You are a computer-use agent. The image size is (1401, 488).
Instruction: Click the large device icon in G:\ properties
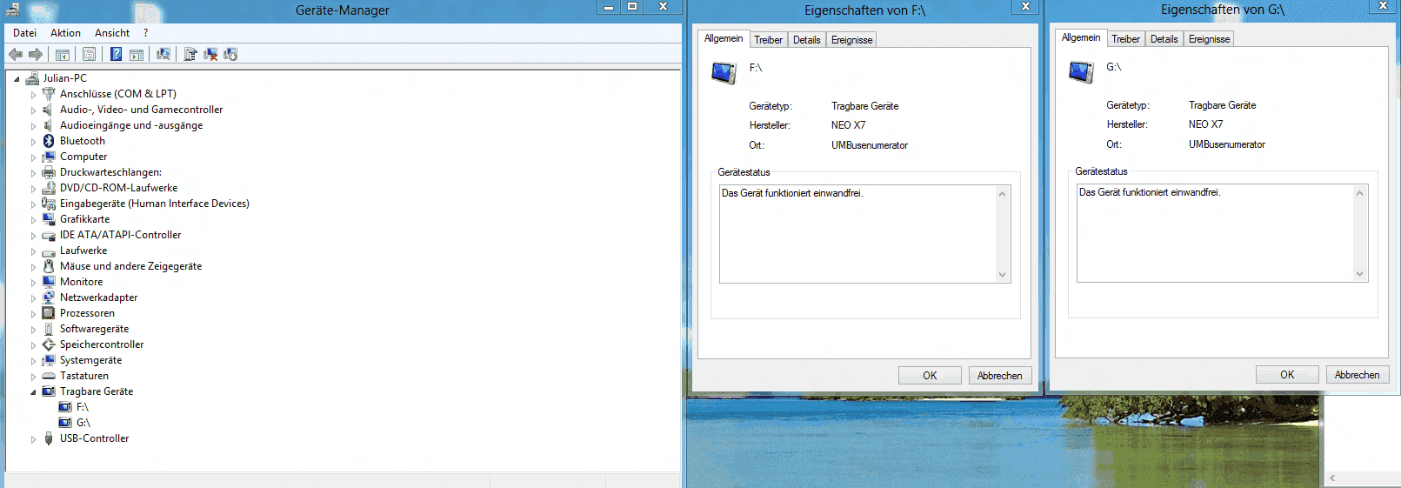[x=1081, y=71]
